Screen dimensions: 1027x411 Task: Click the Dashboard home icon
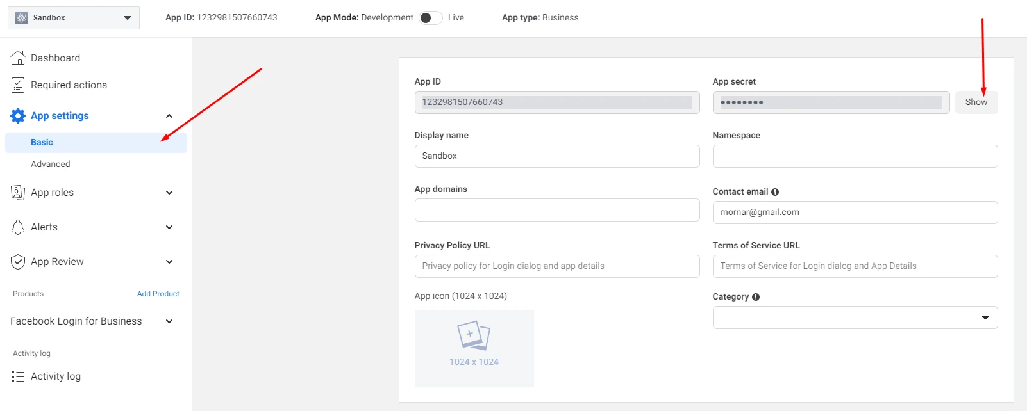(x=18, y=58)
